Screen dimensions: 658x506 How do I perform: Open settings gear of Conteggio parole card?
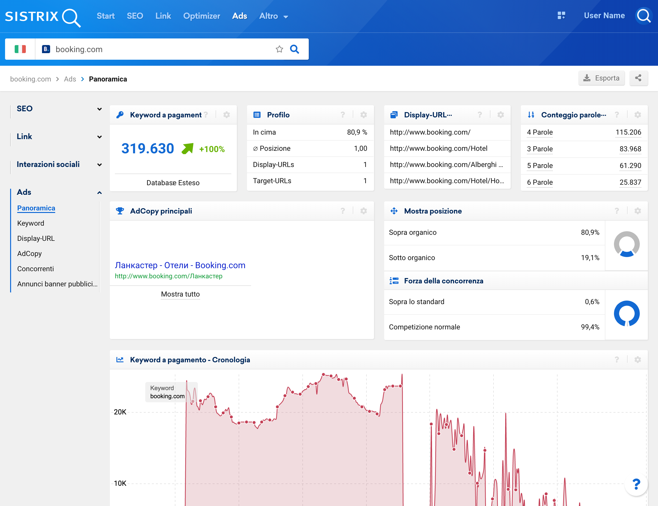pyautogui.click(x=638, y=115)
